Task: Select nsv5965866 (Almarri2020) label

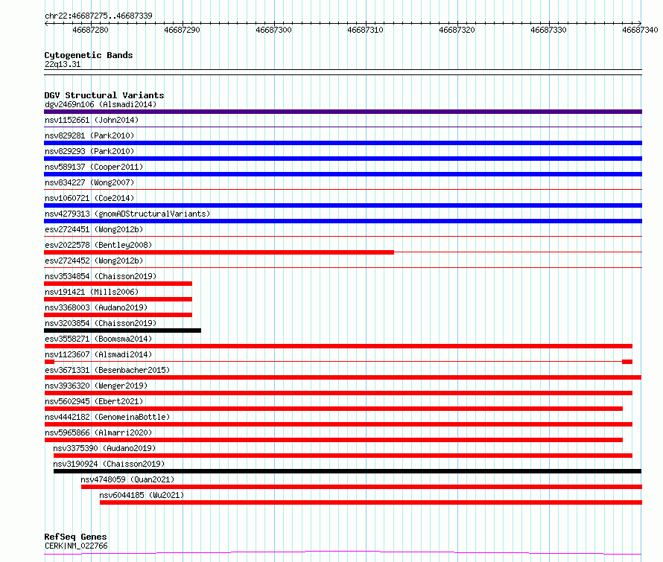Action: pos(98,432)
